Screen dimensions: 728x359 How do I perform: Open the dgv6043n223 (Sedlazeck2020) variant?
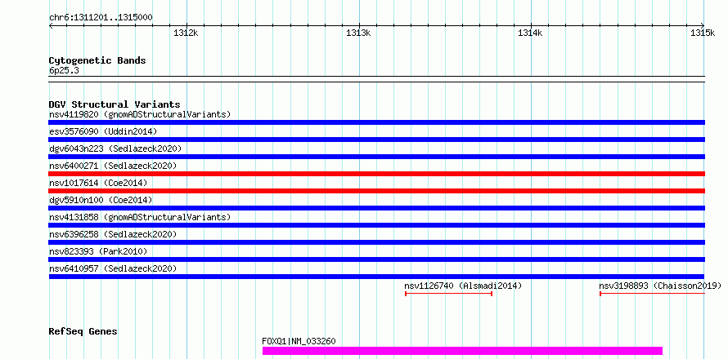pos(115,148)
